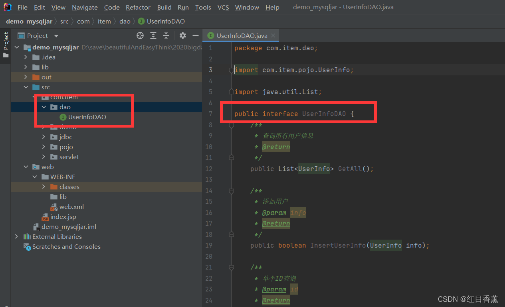Open the Window menu
The image size is (505, 307).
point(247,7)
